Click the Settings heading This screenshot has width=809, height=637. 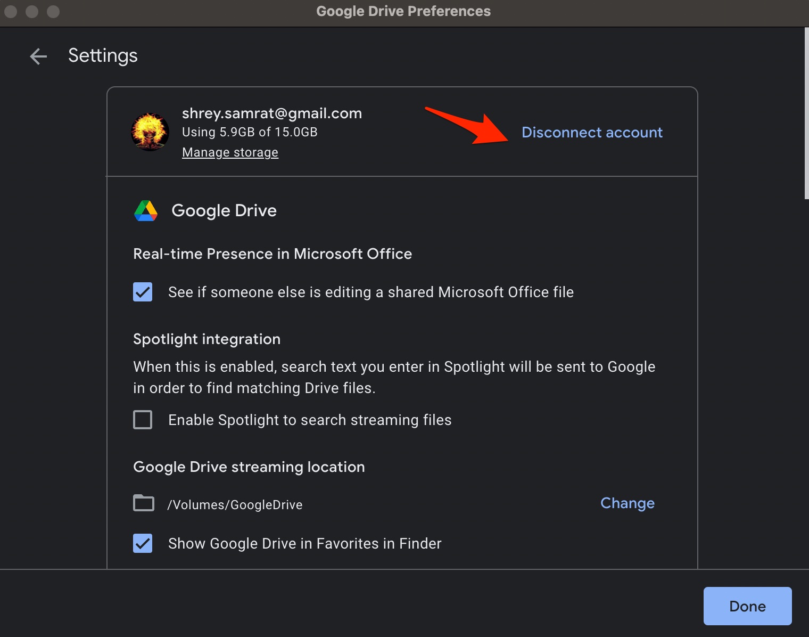pyautogui.click(x=103, y=55)
